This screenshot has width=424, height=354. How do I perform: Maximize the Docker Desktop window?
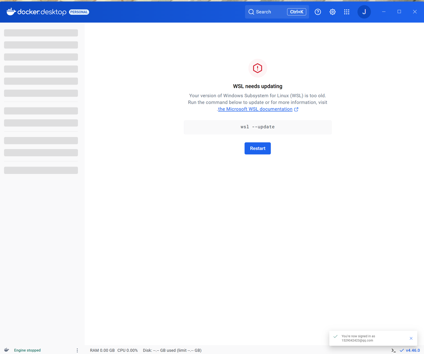pyautogui.click(x=399, y=12)
